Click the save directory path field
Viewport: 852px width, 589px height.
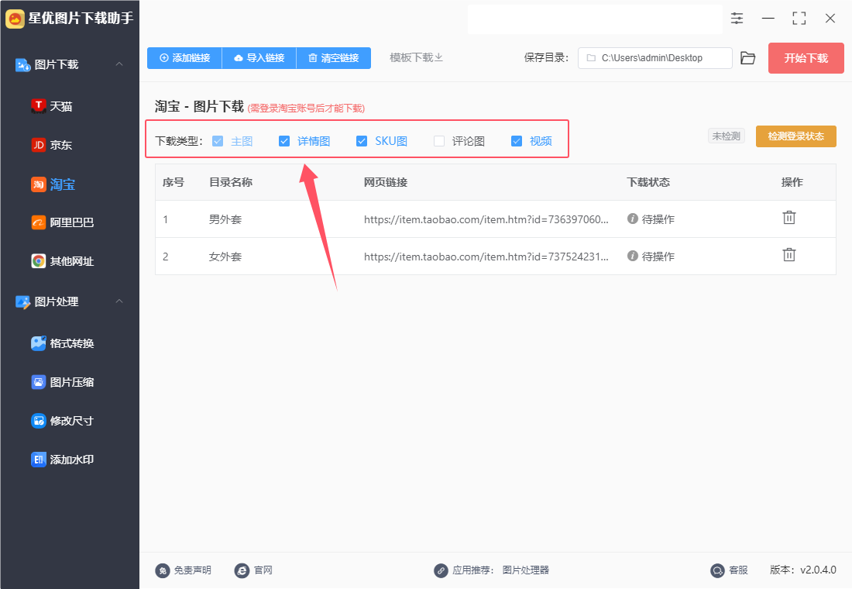(x=654, y=57)
